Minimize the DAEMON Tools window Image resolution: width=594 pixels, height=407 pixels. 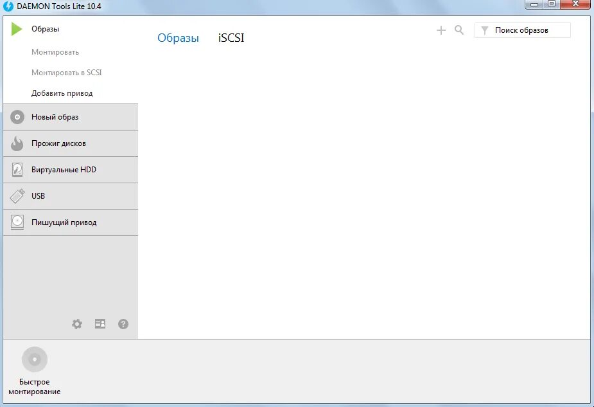click(534, 4)
